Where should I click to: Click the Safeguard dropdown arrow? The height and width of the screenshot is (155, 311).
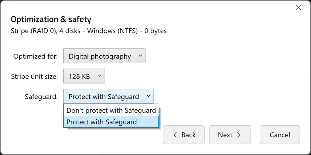pyautogui.click(x=148, y=96)
